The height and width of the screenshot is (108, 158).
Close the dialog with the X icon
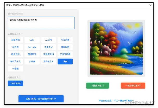150,5
